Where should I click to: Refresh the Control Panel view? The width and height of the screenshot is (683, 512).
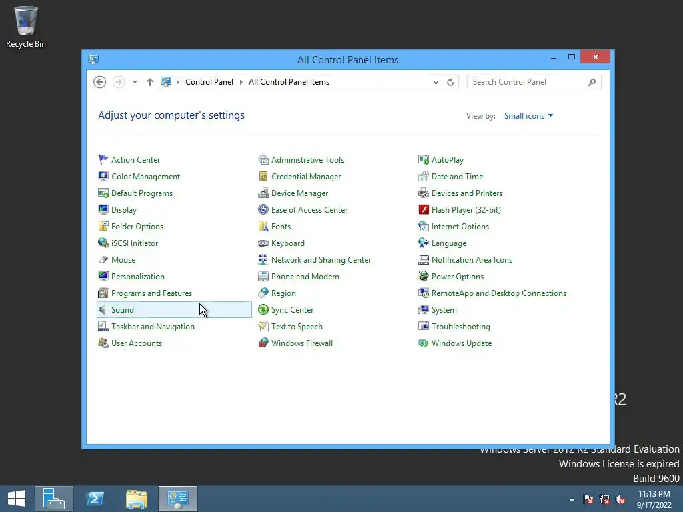point(450,82)
